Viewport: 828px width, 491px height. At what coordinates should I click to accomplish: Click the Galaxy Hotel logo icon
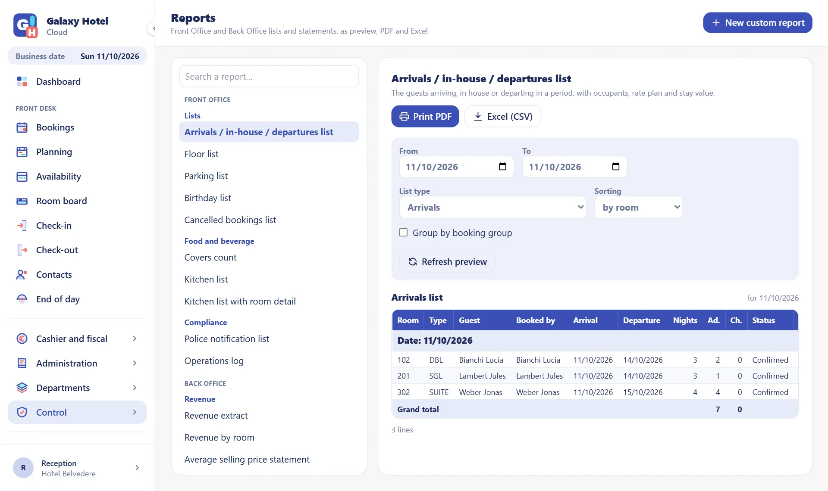[x=25, y=25]
